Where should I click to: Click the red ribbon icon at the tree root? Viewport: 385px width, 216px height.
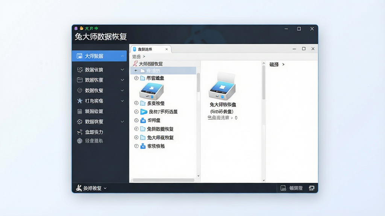(135, 64)
